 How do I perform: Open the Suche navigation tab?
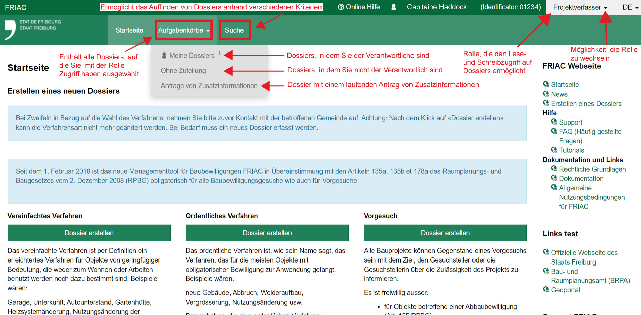click(x=234, y=30)
